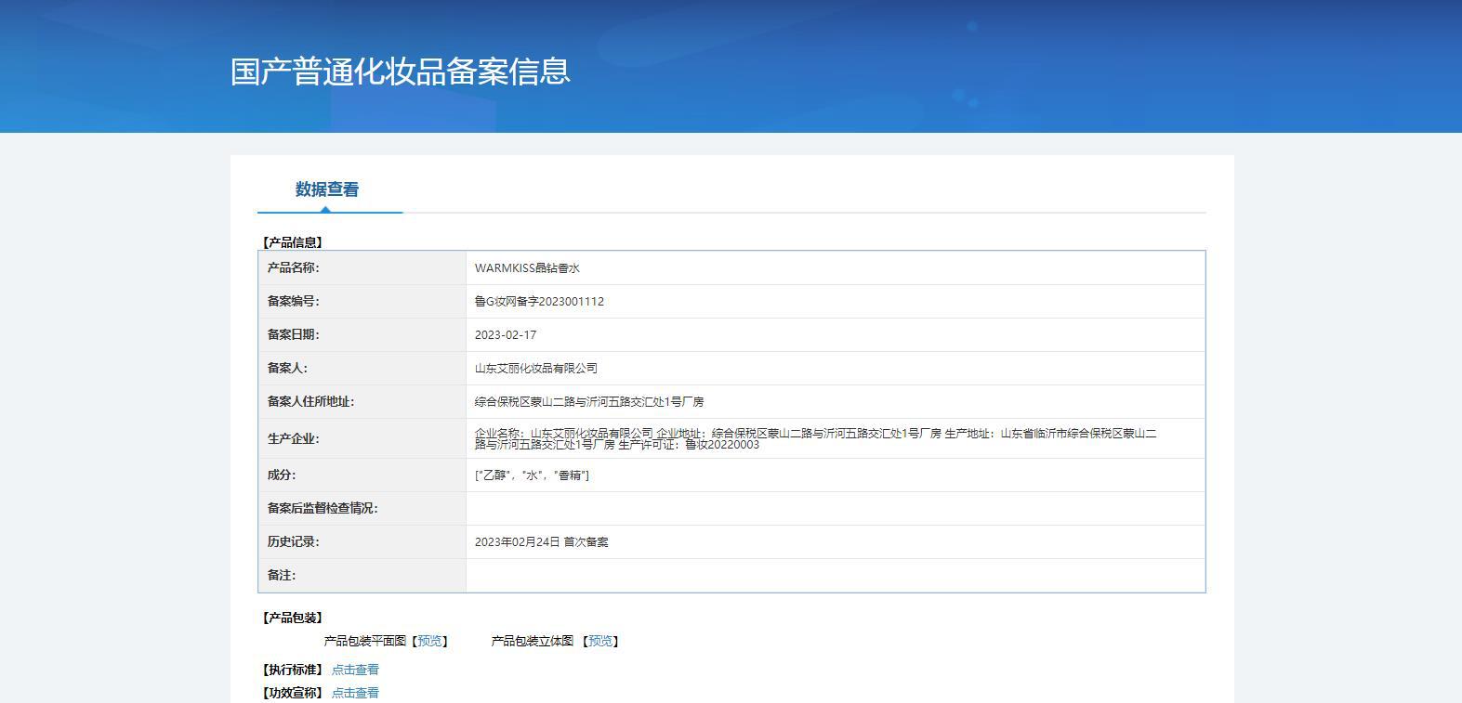Click the 成分 label cell
The height and width of the screenshot is (703, 1462).
click(x=362, y=475)
